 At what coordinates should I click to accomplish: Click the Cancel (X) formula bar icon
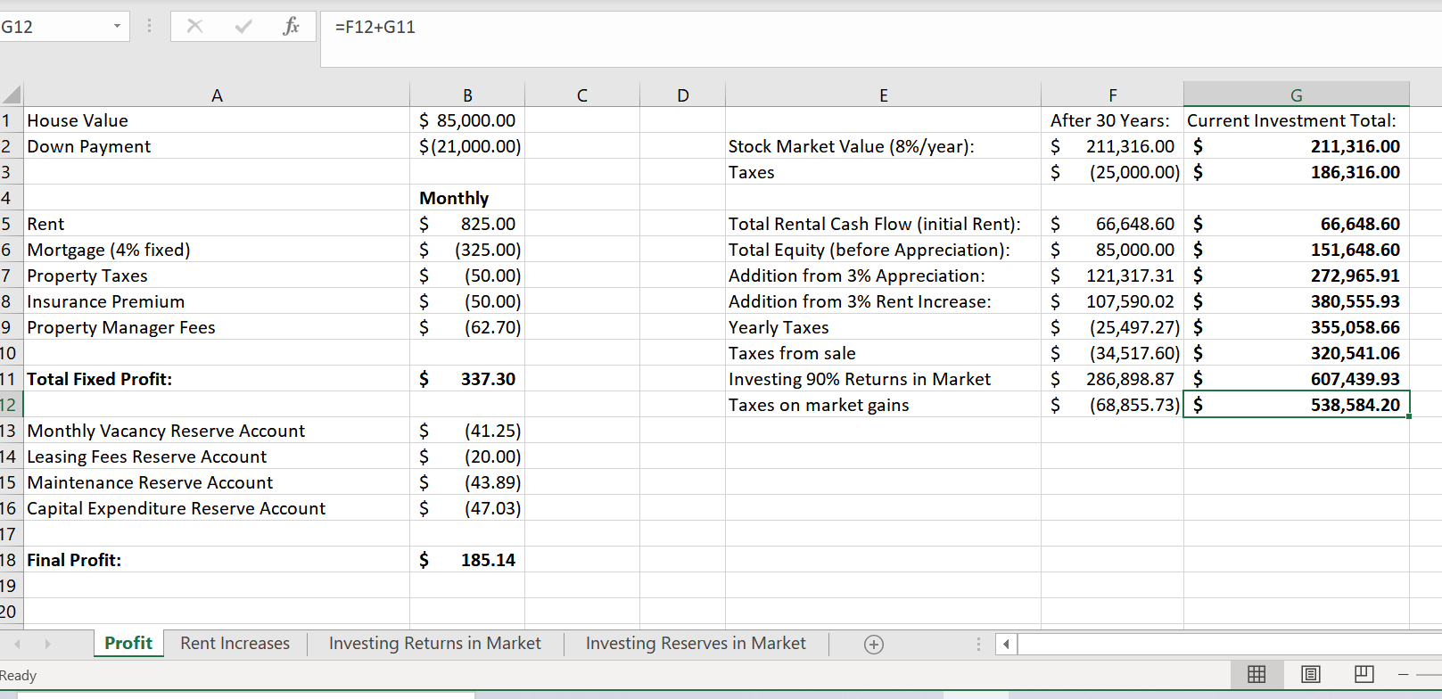(x=194, y=27)
